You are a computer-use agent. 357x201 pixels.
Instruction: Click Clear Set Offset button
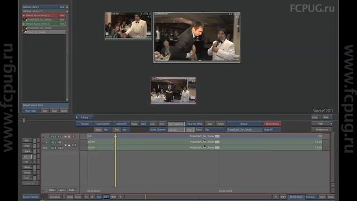click(195, 124)
